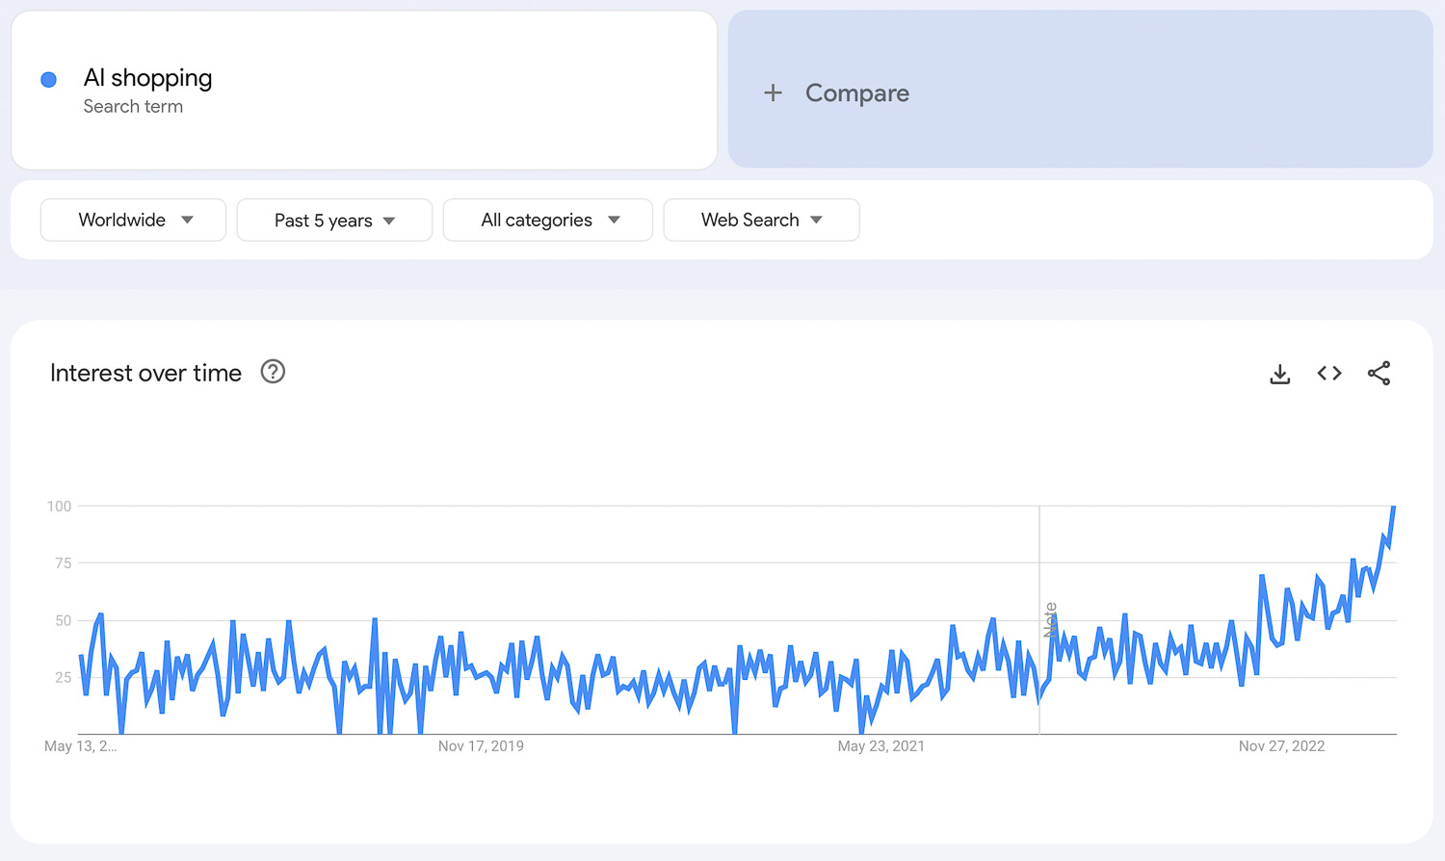The image size is (1445, 861).
Task: Click the Interest over time heading
Action: [x=145, y=374]
